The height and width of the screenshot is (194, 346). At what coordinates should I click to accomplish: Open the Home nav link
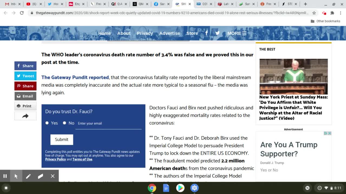point(105,33)
